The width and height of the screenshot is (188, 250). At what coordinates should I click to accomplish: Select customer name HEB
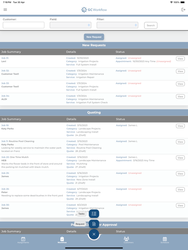(4, 160)
